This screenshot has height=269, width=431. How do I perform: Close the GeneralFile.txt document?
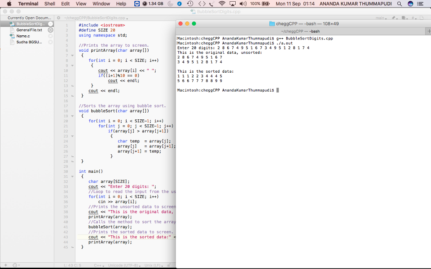click(x=51, y=30)
